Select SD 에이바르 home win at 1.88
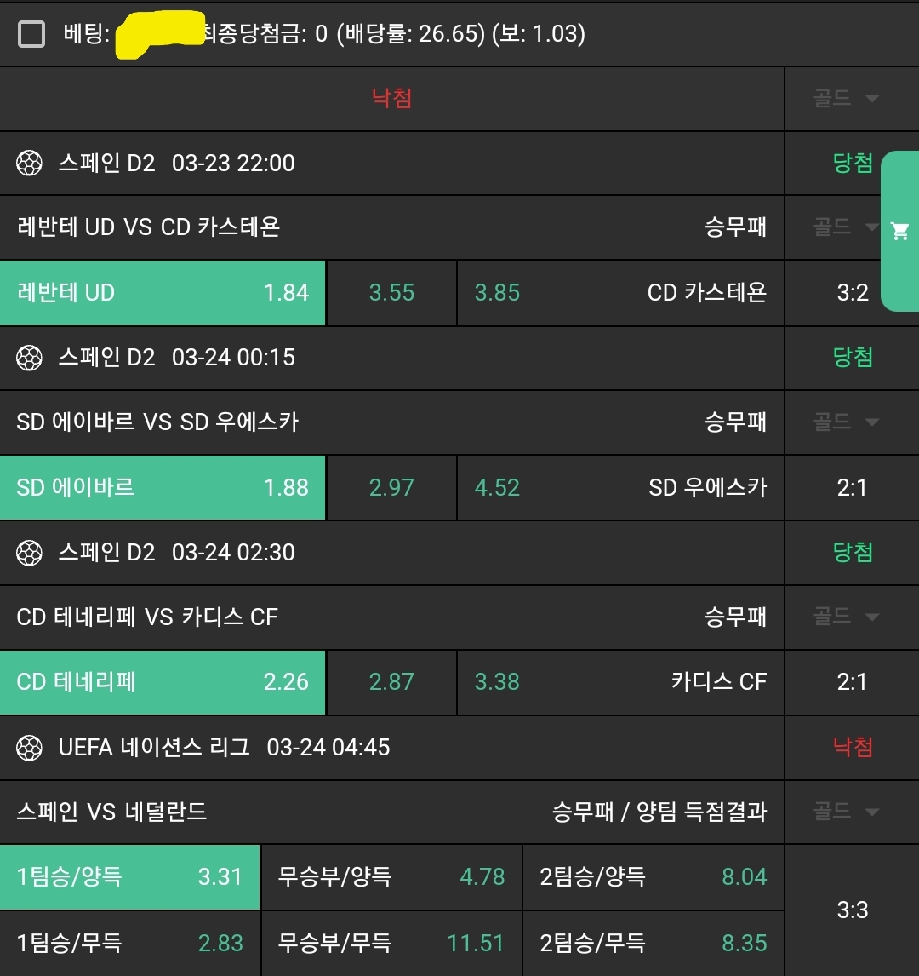 click(x=163, y=488)
